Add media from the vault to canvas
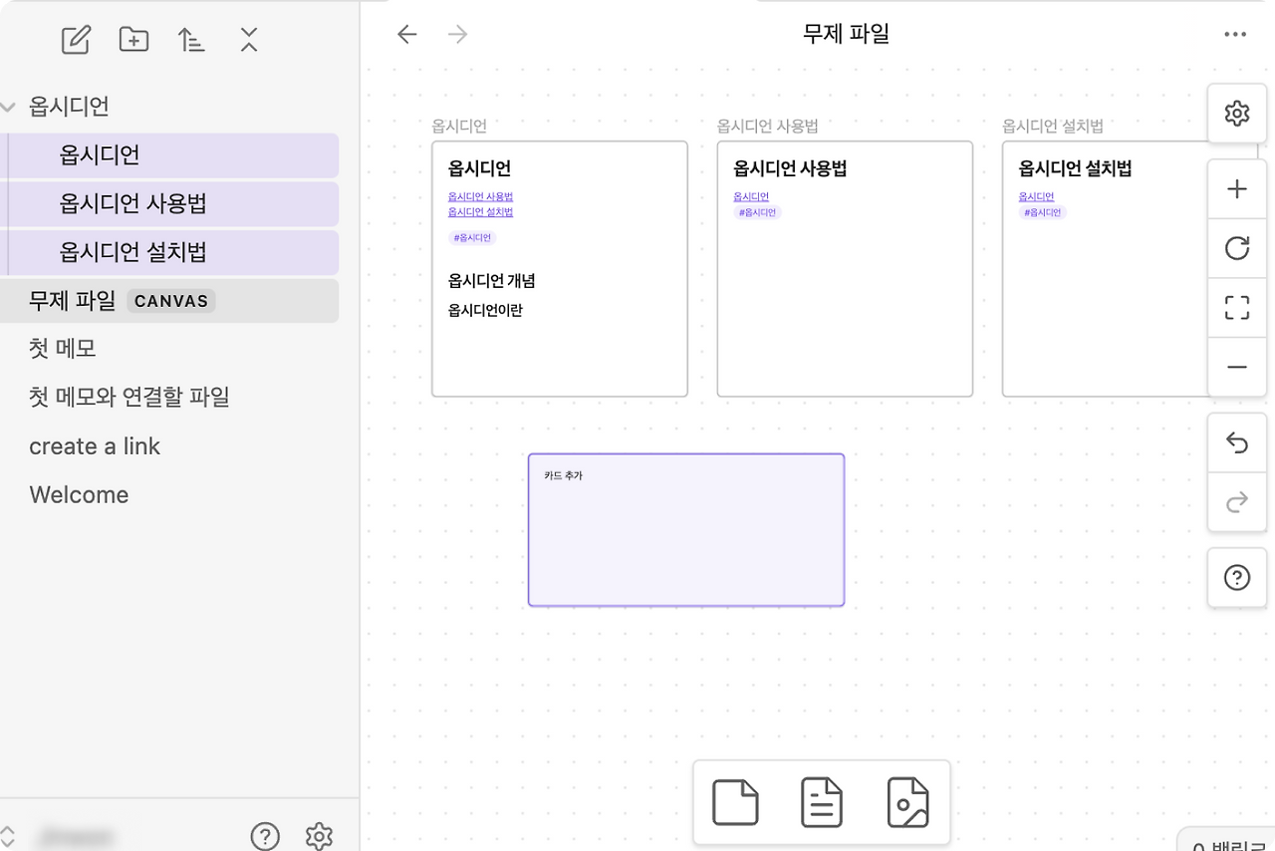This screenshot has height=851, width=1275. click(907, 802)
